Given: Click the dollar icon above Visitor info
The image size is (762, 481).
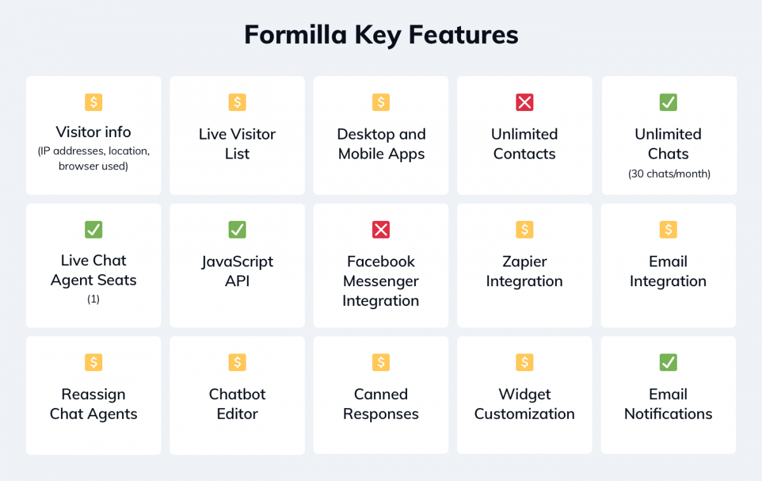Looking at the screenshot, I should pos(93,102).
